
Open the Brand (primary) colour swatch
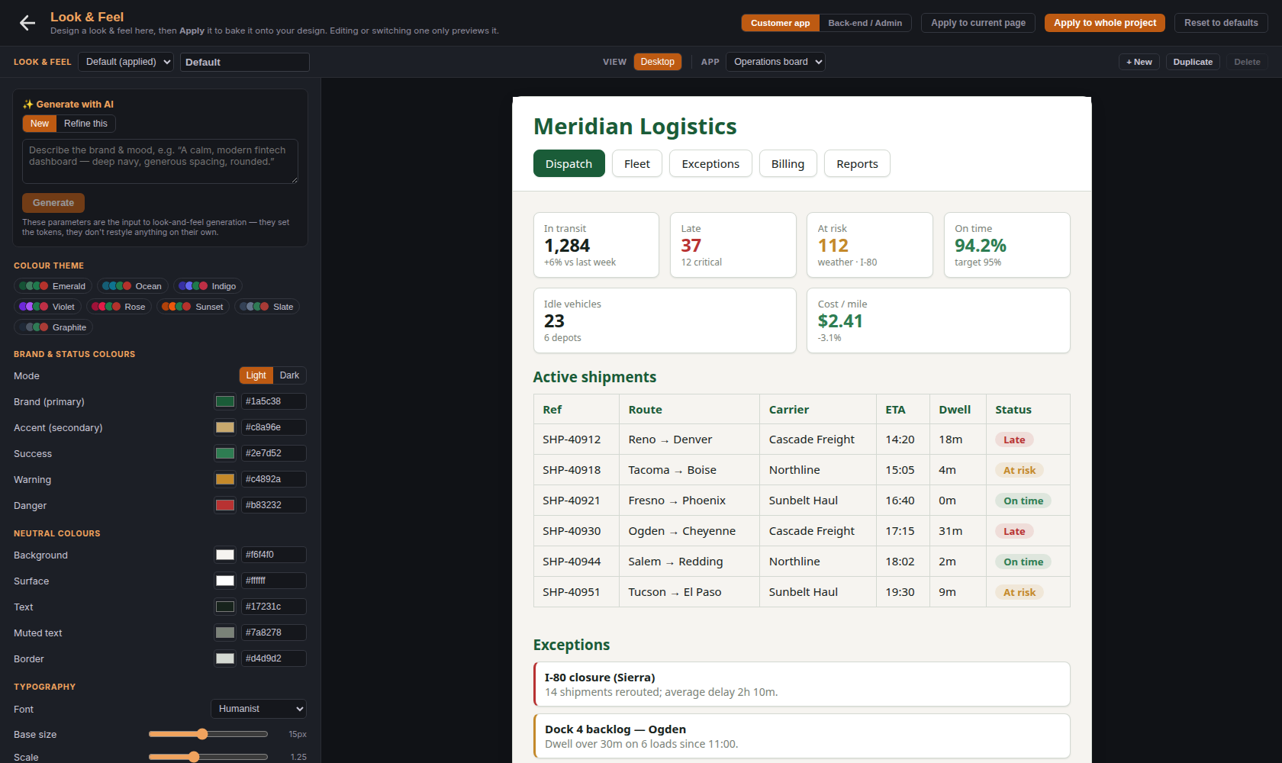225,401
